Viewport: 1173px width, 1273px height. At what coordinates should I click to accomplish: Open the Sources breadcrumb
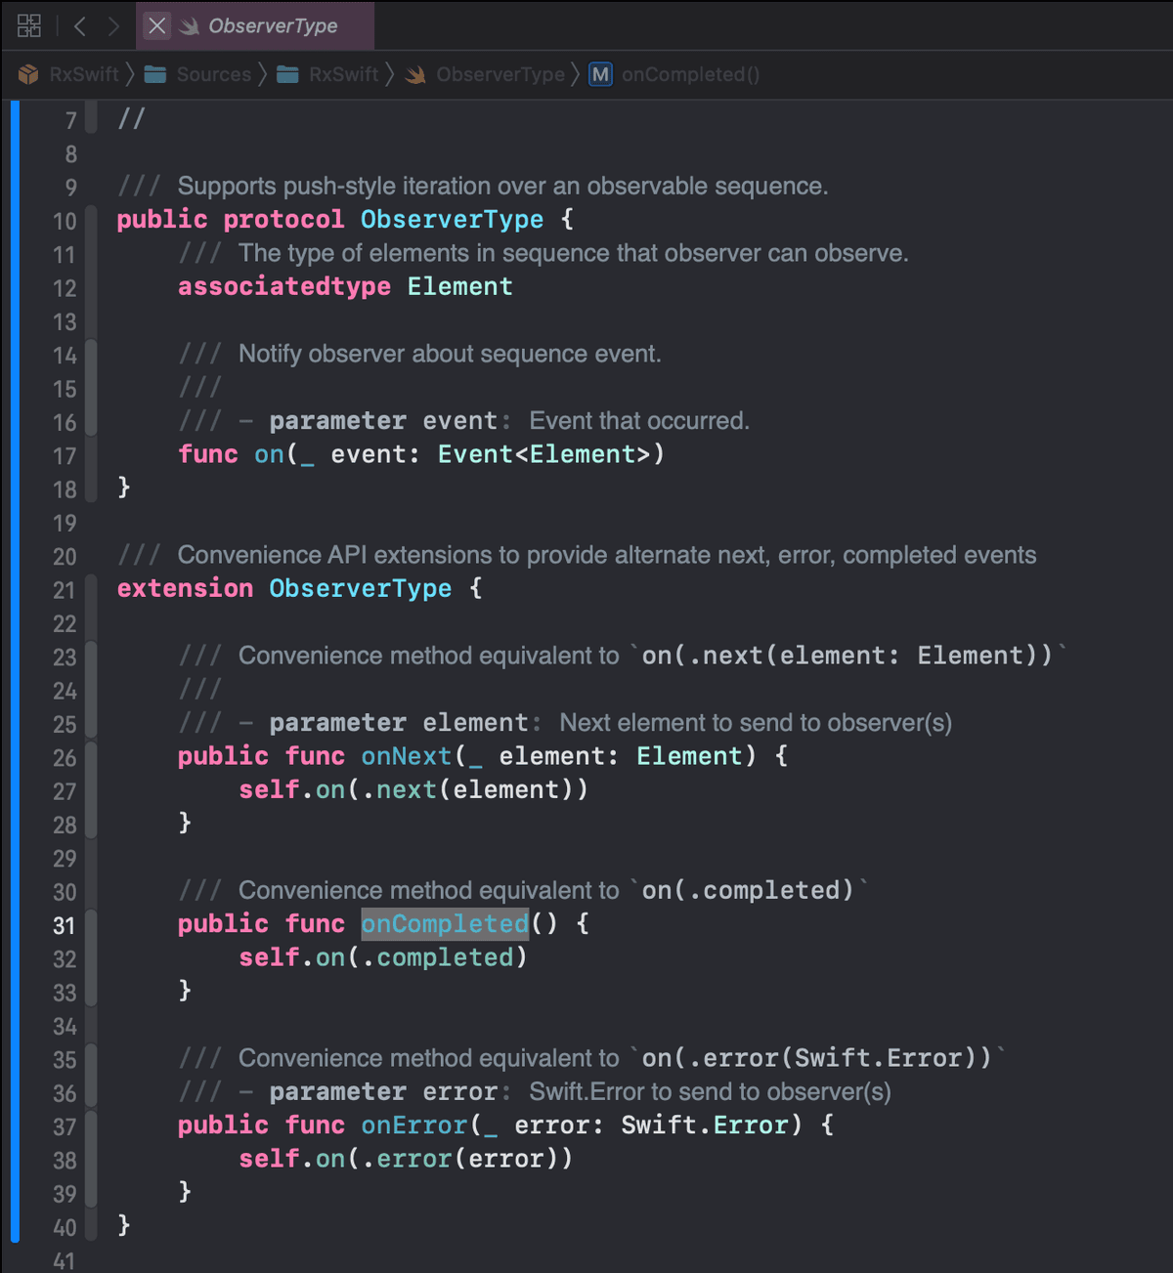(x=214, y=74)
